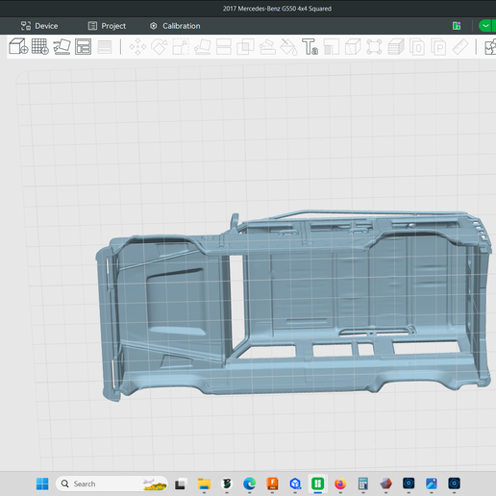The image size is (496, 496).
Task: Click the Add model cube icon
Action: click(18, 46)
